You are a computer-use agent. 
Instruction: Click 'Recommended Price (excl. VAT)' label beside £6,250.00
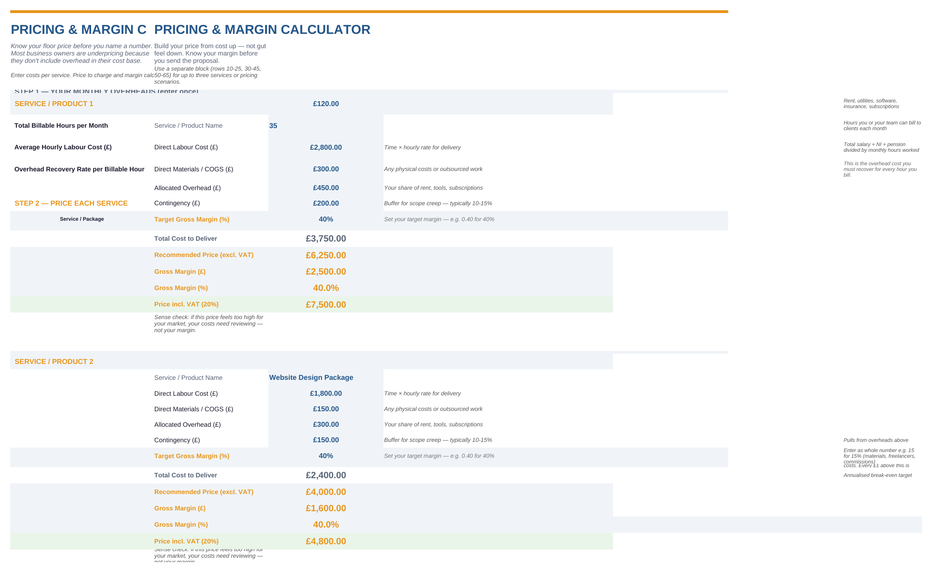[x=204, y=255]
